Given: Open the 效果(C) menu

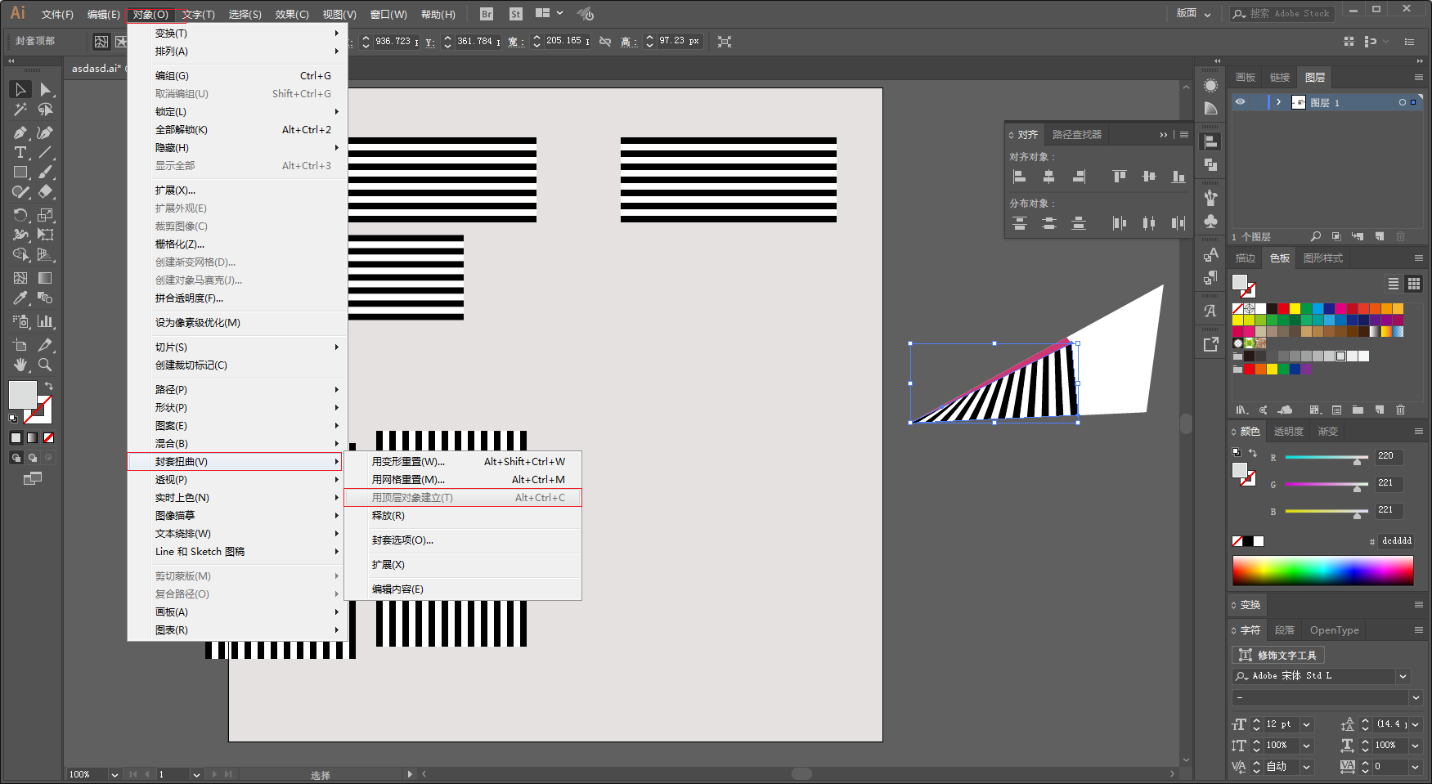Looking at the screenshot, I should (292, 14).
